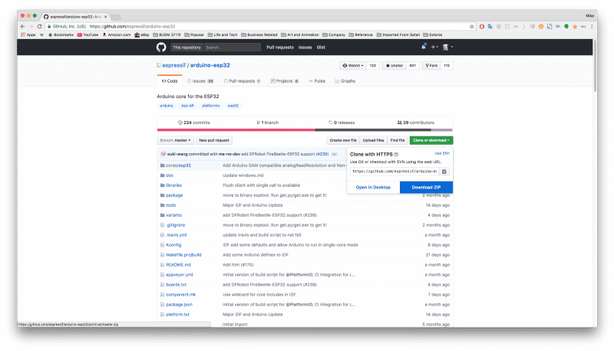Screen dimensions: 614x351
Task: Open the 29 contributors link
Action: [x=415, y=123]
